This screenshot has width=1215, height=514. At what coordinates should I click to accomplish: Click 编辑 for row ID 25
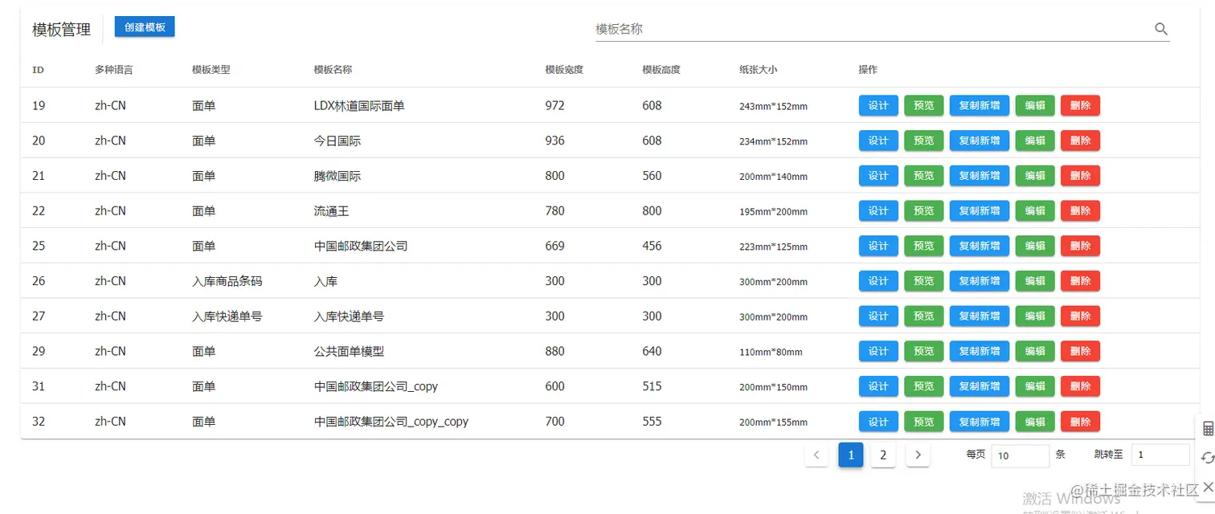(x=1035, y=246)
